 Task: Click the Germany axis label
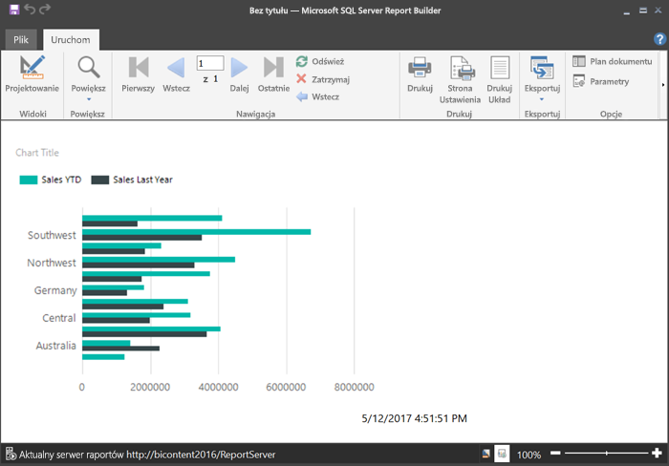pyautogui.click(x=55, y=290)
